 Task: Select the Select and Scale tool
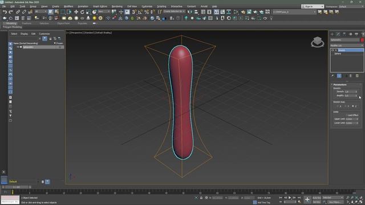tap(88, 12)
